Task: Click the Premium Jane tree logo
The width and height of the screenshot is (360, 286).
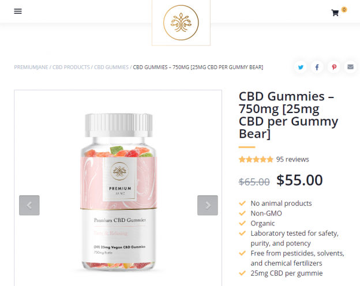Action: pos(181,22)
